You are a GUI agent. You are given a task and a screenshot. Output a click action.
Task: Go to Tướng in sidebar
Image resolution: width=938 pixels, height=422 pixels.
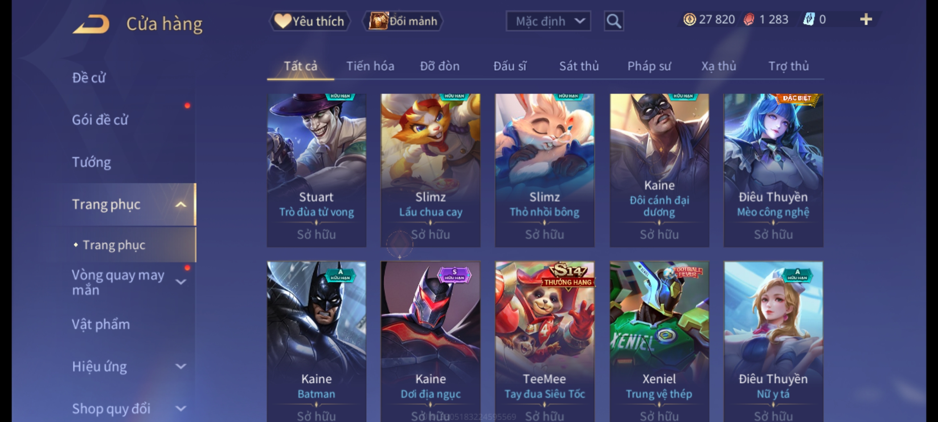(x=91, y=162)
